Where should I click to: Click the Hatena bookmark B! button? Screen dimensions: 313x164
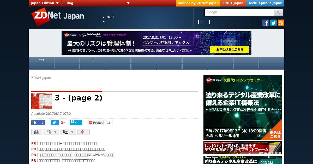coord(76,122)
